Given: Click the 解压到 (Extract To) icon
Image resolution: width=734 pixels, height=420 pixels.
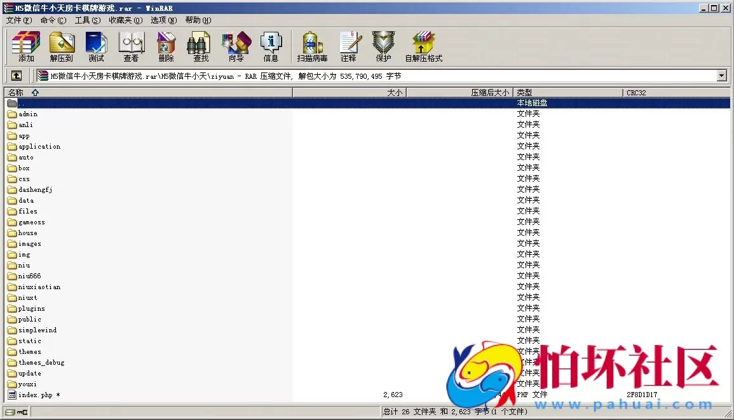Looking at the screenshot, I should [x=62, y=47].
